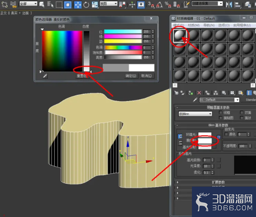Pick material from object with eyedropper

(x=195, y=100)
